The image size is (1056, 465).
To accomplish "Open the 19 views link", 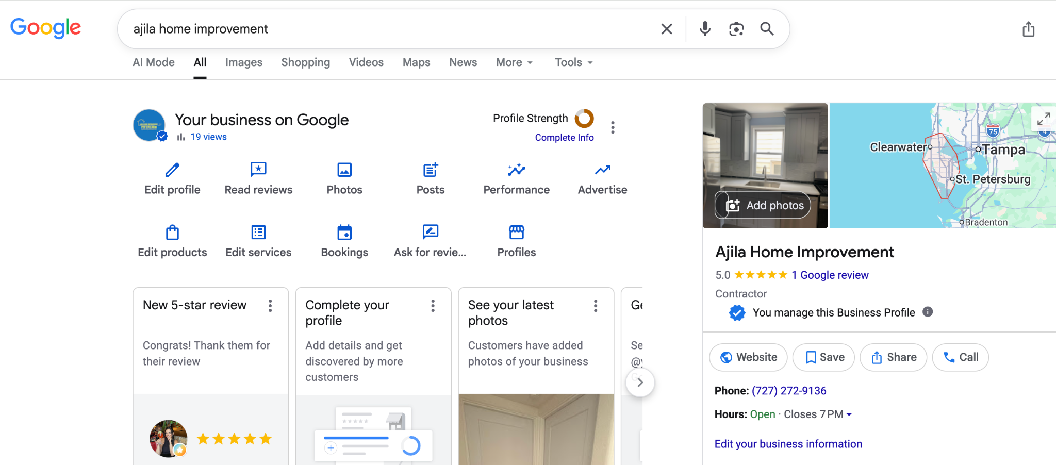I will (x=208, y=137).
